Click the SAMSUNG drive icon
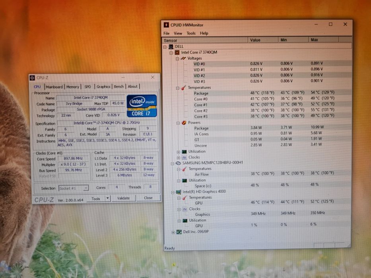Screen dimensions: 371x278 (x=178, y=163)
